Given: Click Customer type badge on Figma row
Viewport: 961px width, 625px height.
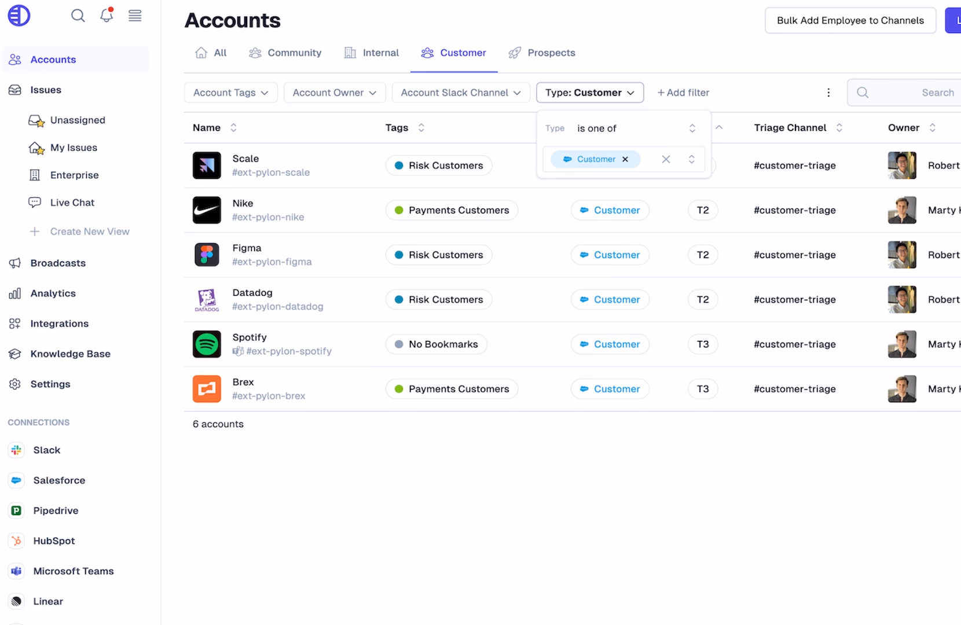Looking at the screenshot, I should click(610, 255).
